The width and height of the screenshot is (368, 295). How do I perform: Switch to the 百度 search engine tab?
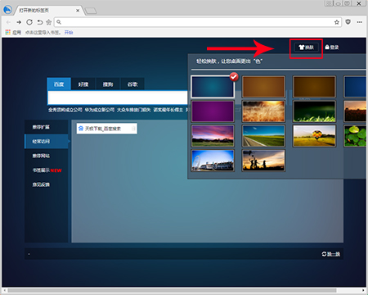click(59, 84)
